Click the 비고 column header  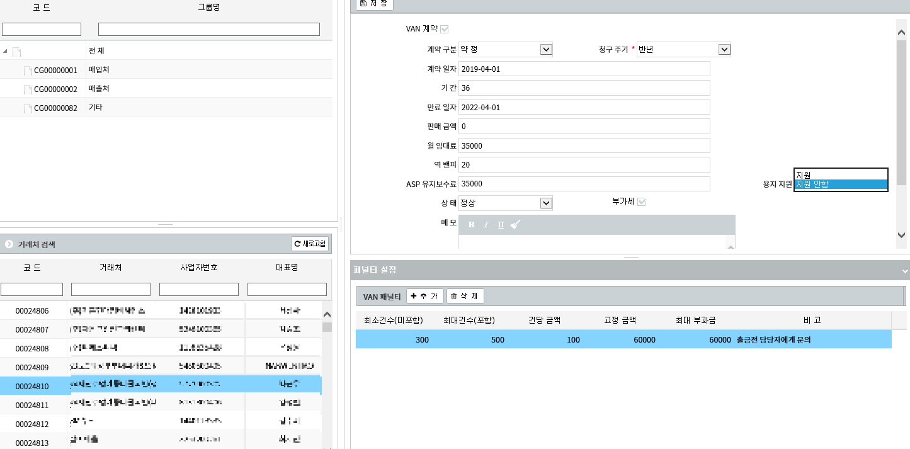[812, 320]
